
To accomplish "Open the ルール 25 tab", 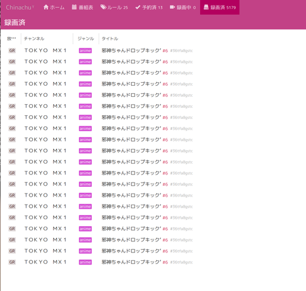I will point(114,7).
